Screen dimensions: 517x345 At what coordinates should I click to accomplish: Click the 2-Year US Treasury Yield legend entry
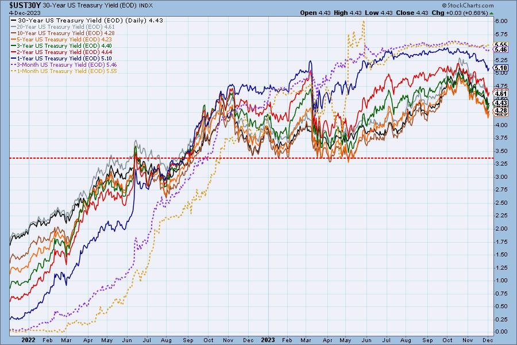pyautogui.click(x=61, y=52)
